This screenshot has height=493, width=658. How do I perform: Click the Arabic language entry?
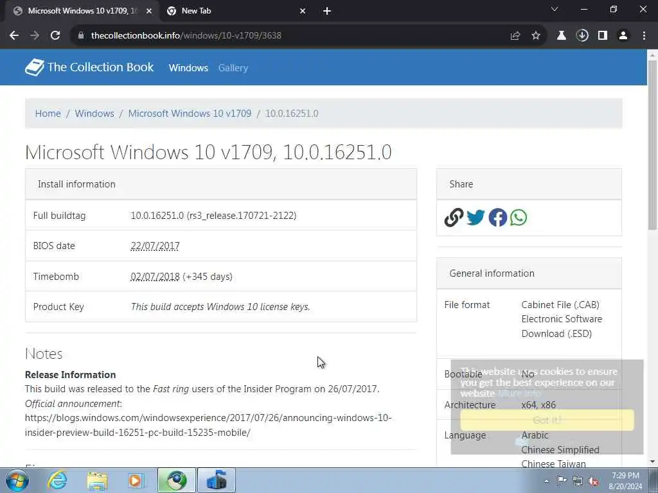pos(535,435)
